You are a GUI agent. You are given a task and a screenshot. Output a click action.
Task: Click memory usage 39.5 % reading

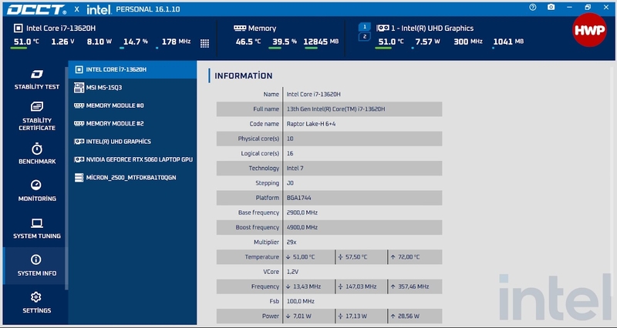click(x=284, y=42)
